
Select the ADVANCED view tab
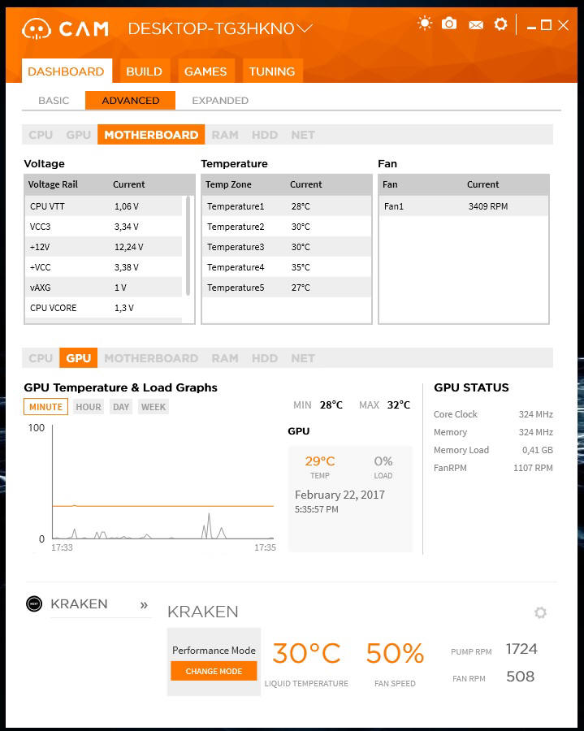tap(131, 100)
